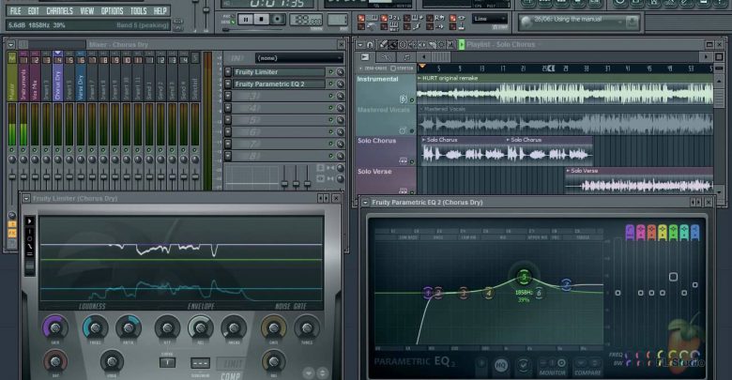732x380 pixels.
Task: Open the OPTIONS menu
Action: (112, 10)
